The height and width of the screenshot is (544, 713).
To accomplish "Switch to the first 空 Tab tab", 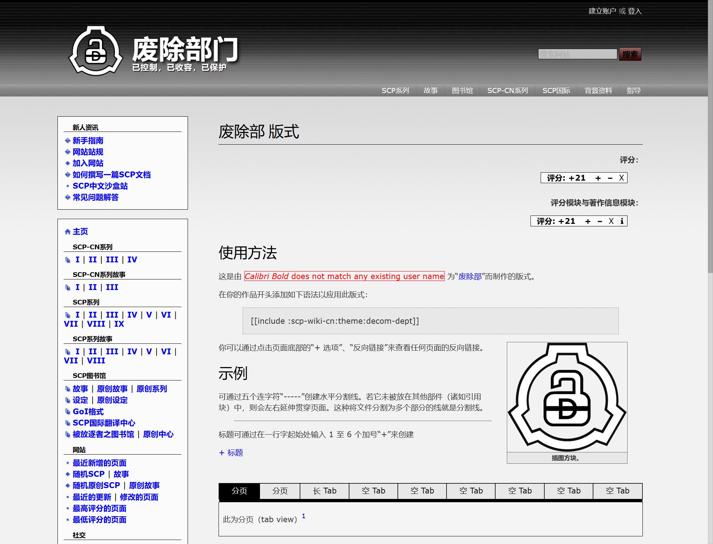I will click(373, 491).
